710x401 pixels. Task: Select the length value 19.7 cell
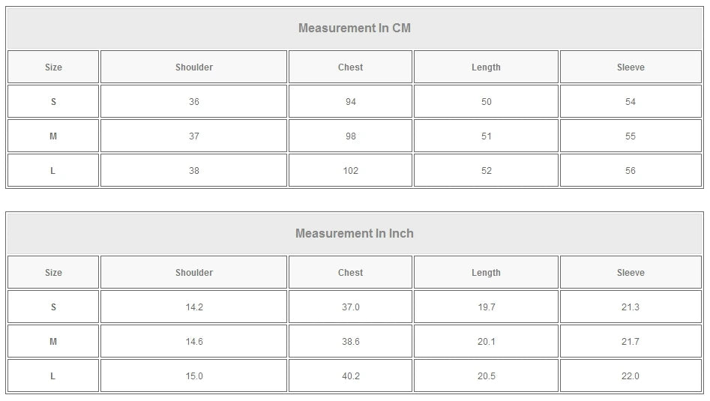tap(486, 307)
